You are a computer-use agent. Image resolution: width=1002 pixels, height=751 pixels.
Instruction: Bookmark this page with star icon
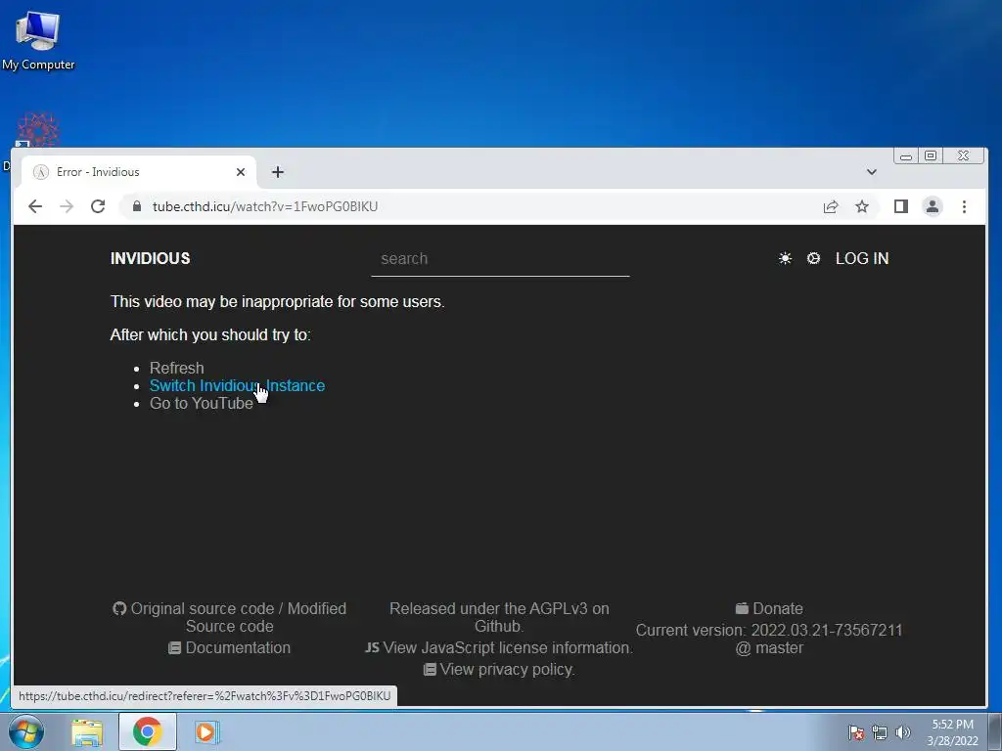[862, 206]
